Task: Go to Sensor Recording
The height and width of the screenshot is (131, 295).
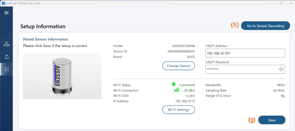Action: click(265, 26)
